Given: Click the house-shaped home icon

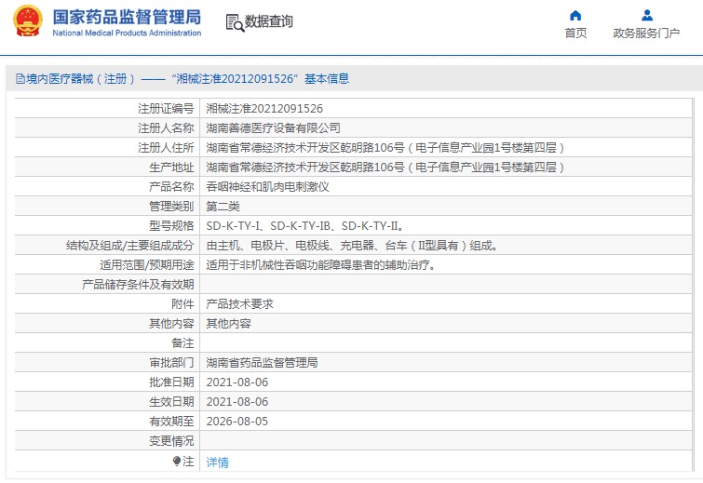Looking at the screenshot, I should click(x=575, y=15).
